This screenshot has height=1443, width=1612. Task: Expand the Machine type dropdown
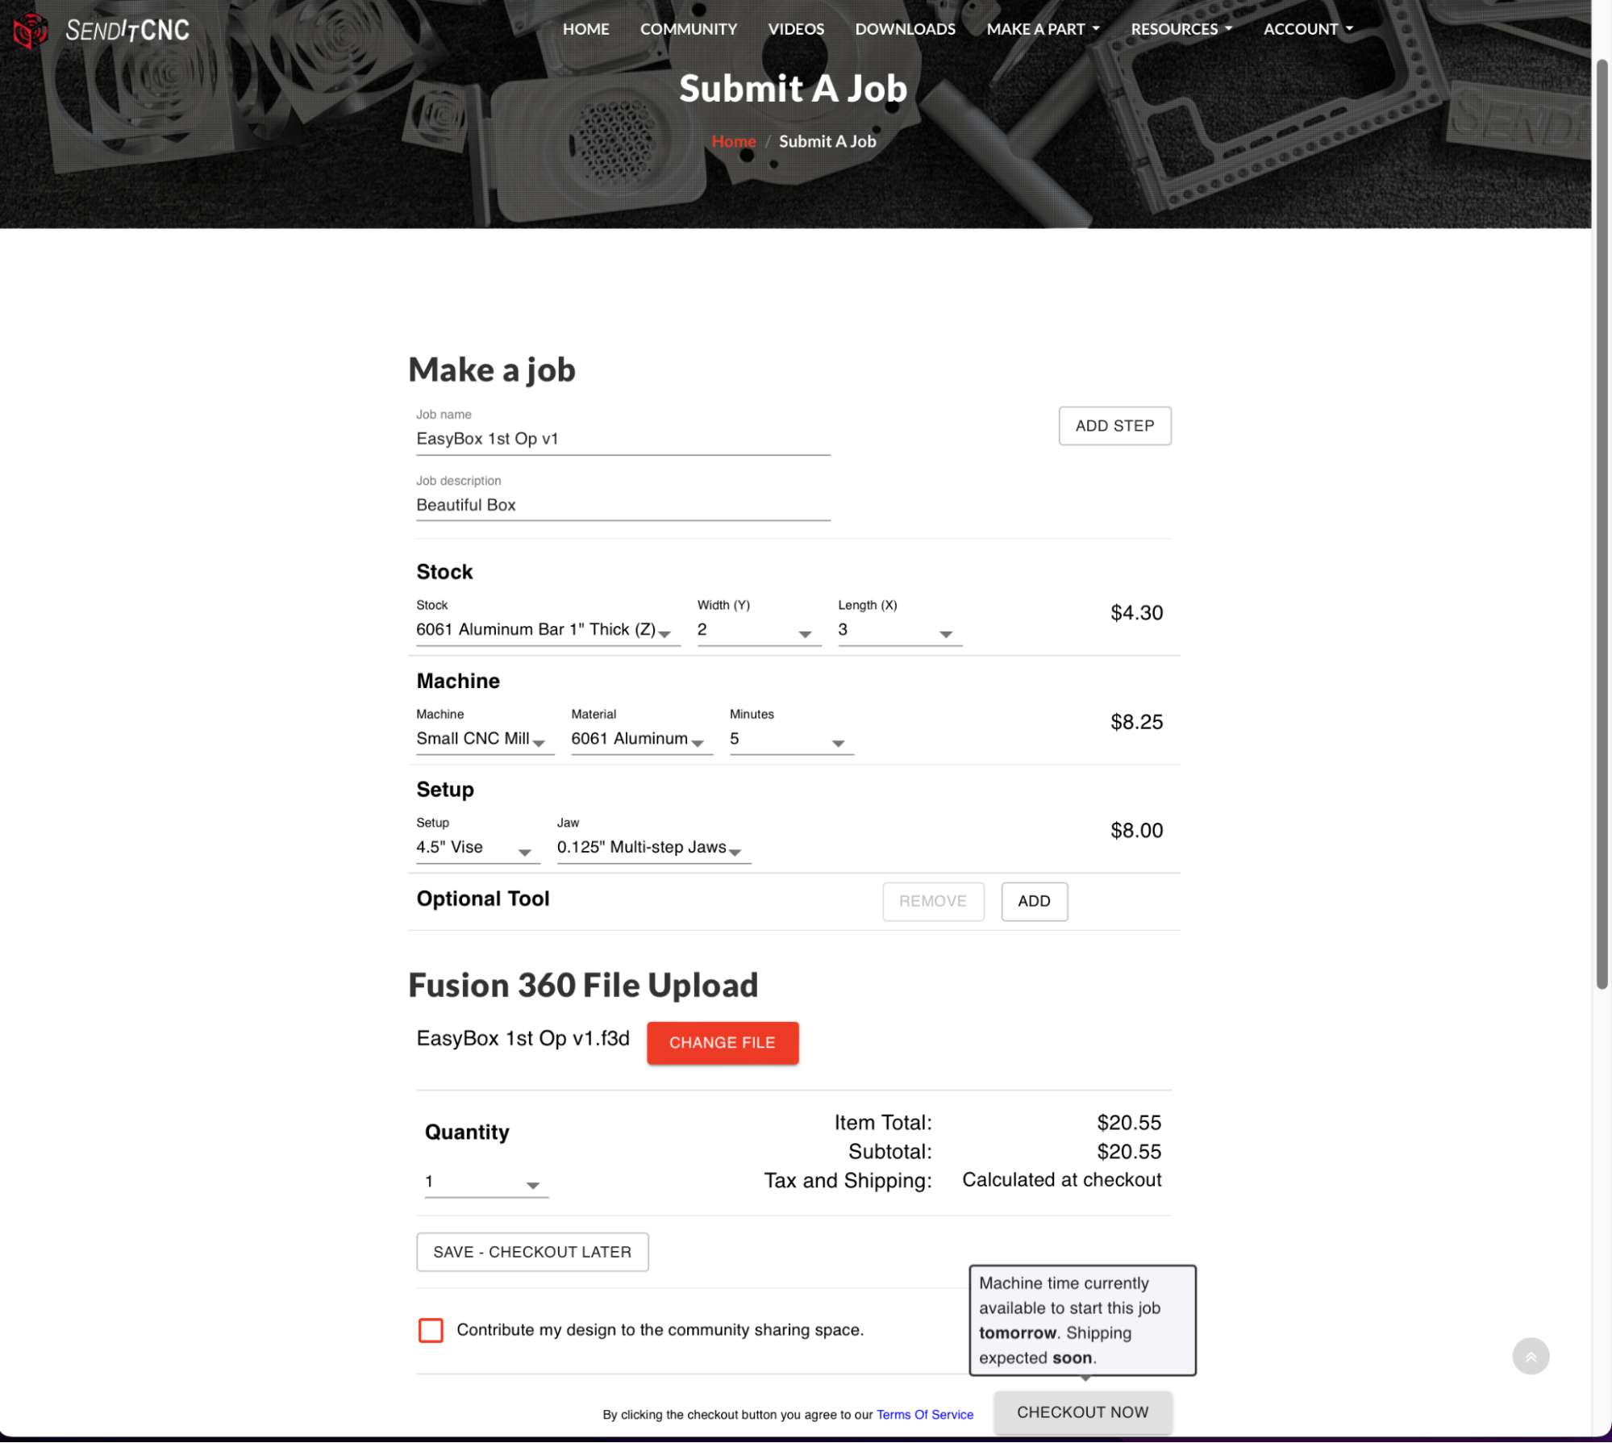pos(484,739)
